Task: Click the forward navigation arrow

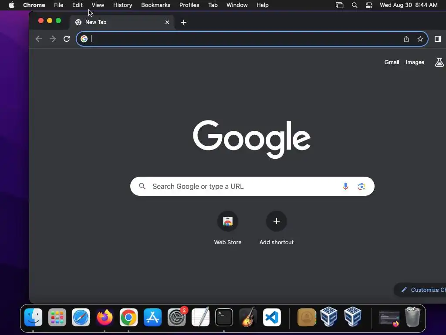Action: point(53,39)
